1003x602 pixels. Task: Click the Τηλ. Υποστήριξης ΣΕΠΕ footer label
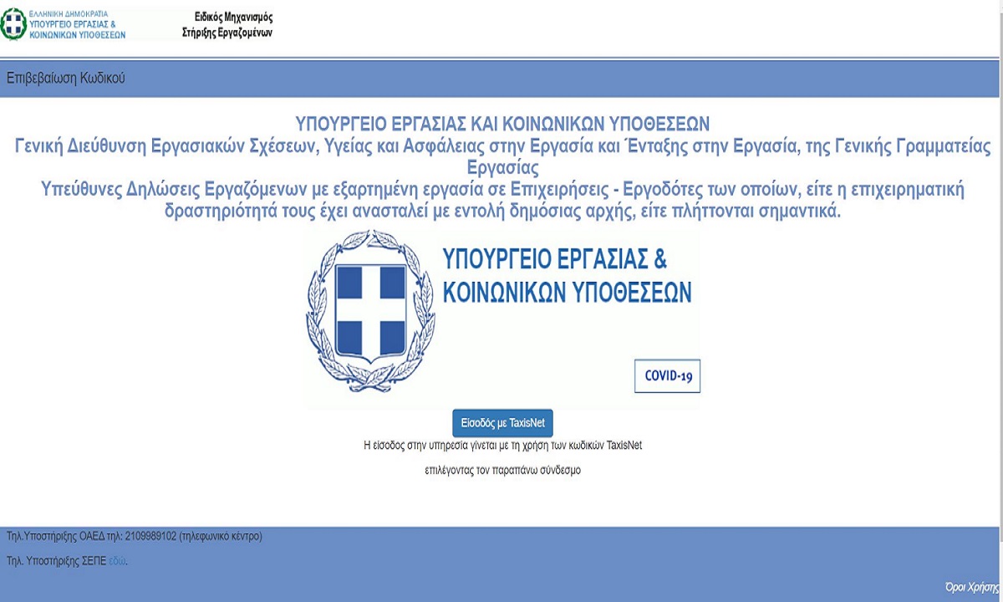[56, 561]
